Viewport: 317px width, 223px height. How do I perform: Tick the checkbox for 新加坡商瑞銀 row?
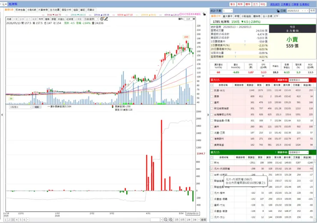(x=212, y=108)
